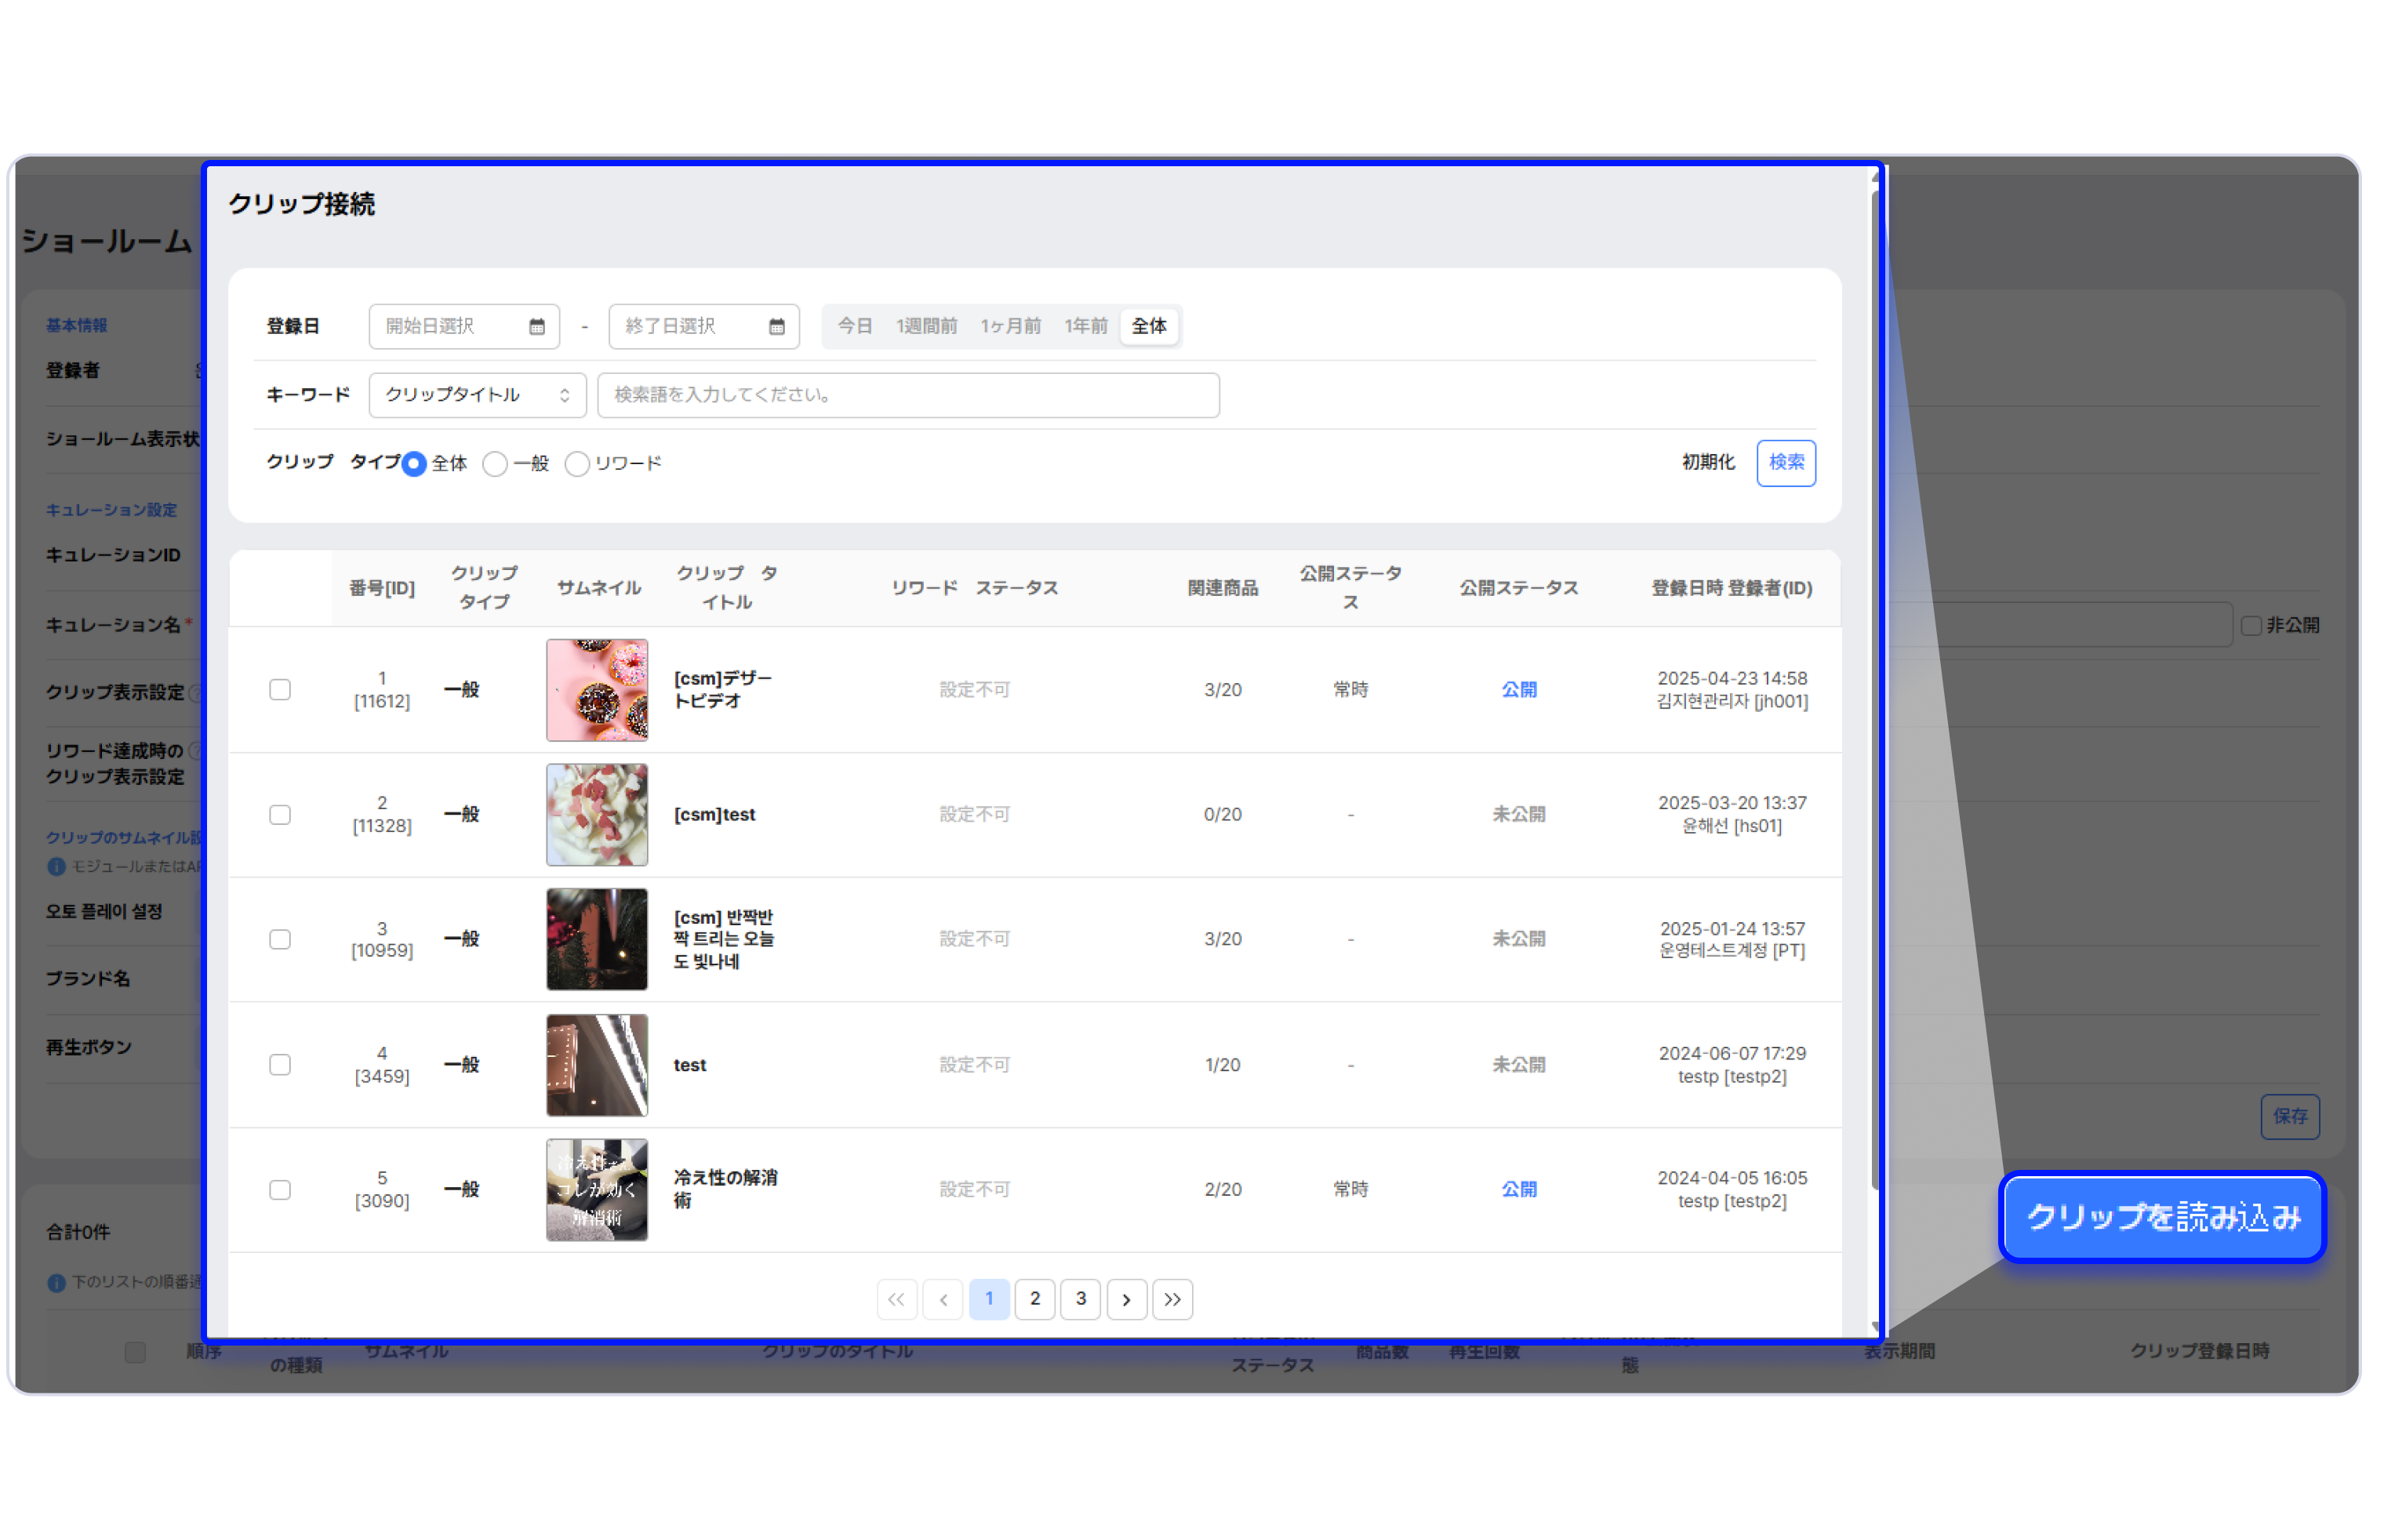
Task: Select the 1週間前 date range tab
Action: 926,327
